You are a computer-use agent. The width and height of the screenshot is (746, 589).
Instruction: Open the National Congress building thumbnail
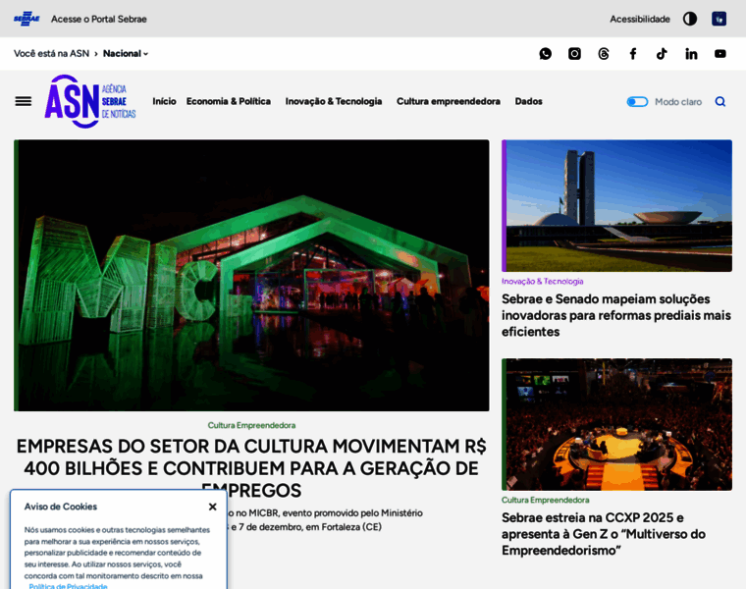click(616, 206)
